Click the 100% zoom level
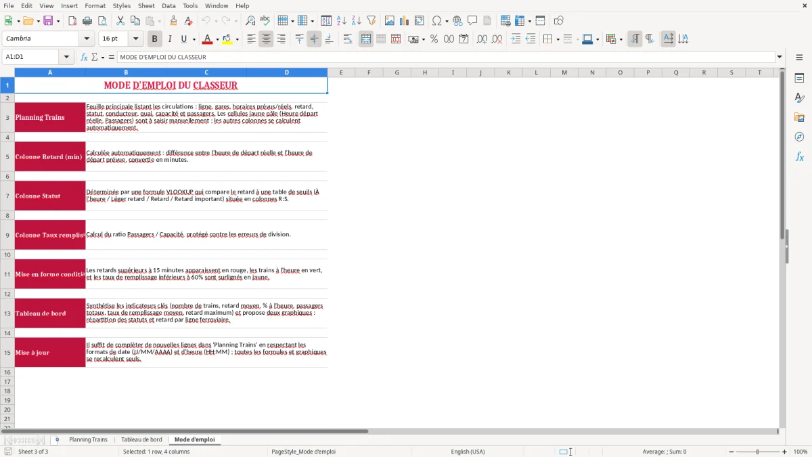 tap(800, 452)
